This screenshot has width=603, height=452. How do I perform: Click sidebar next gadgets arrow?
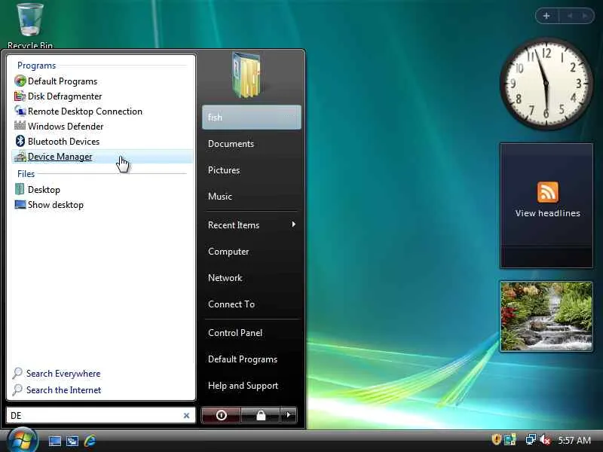(x=585, y=16)
